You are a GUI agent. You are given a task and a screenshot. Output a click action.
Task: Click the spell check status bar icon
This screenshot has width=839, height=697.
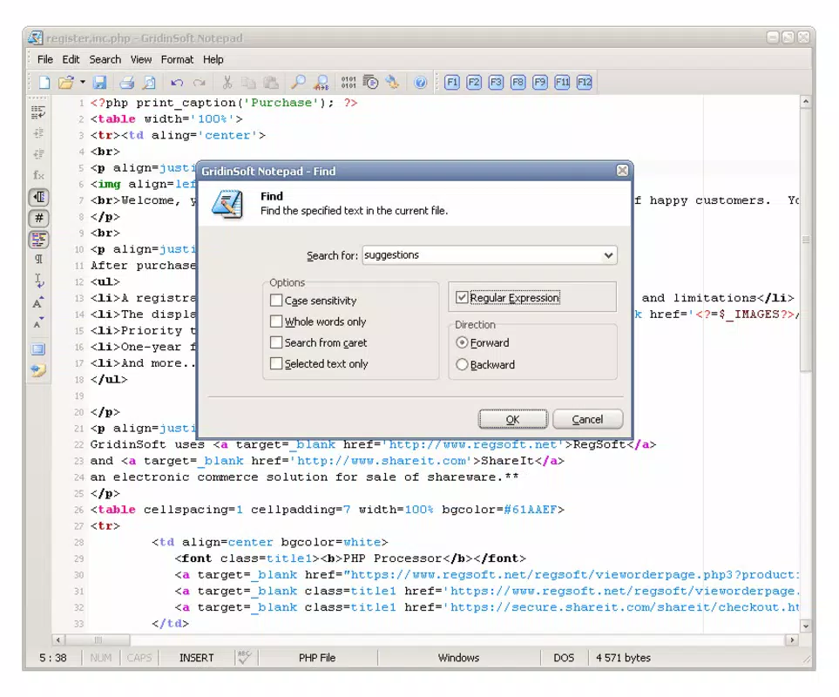245,658
